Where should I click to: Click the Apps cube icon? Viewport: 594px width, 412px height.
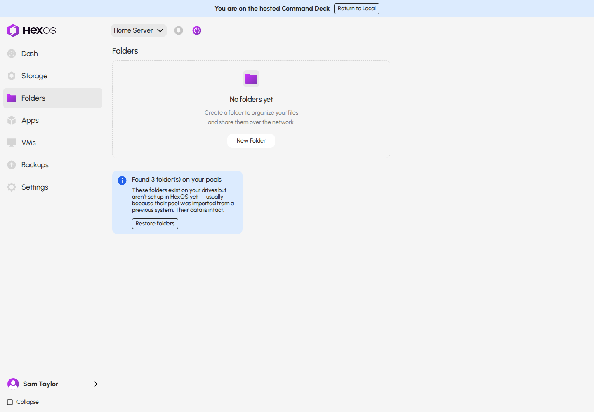[12, 120]
